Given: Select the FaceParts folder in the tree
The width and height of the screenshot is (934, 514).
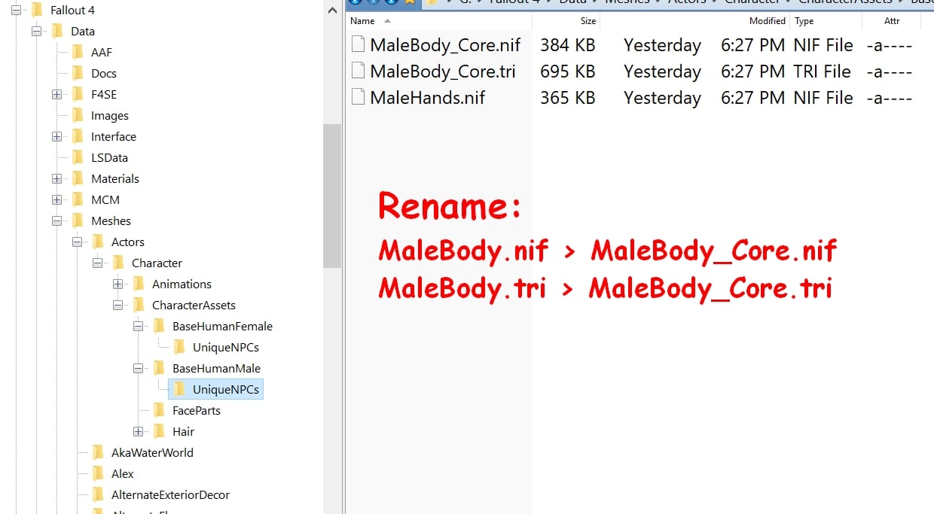Looking at the screenshot, I should click(x=198, y=410).
